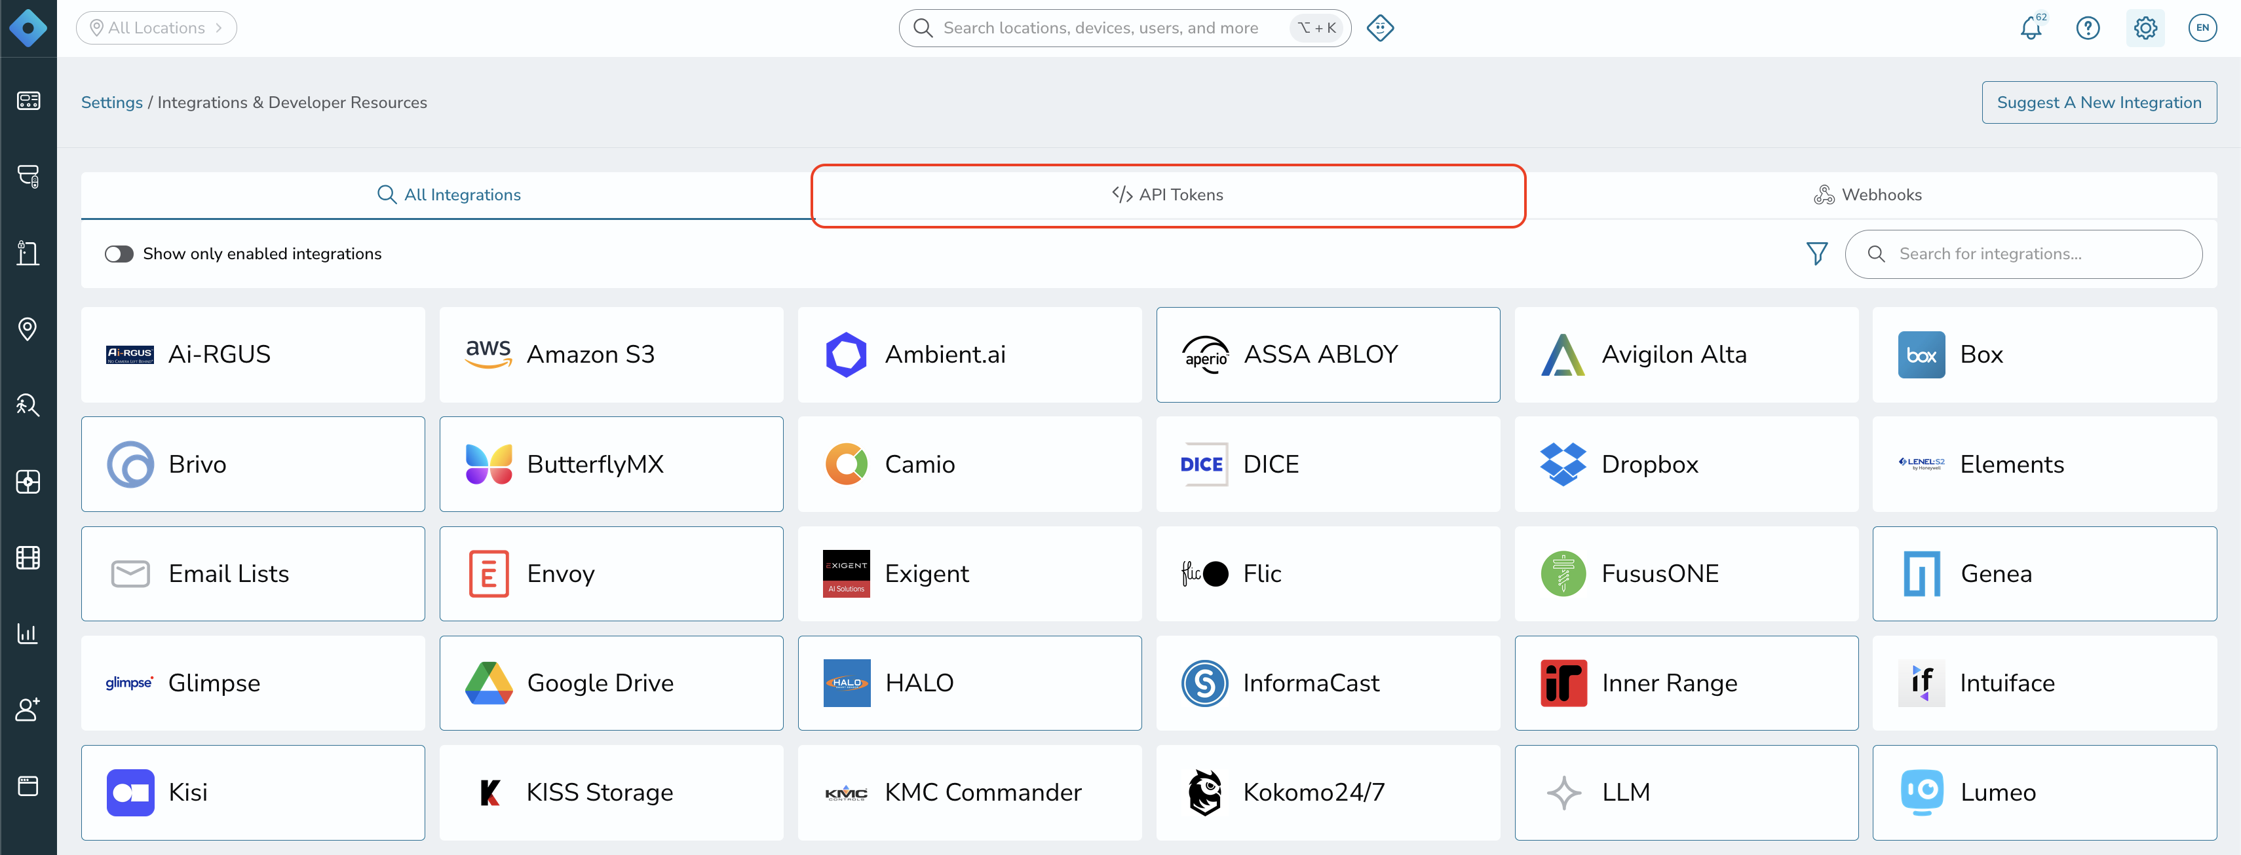Open the Kokomo24/7 integration card
The width and height of the screenshot is (2241, 855).
click(x=1328, y=792)
